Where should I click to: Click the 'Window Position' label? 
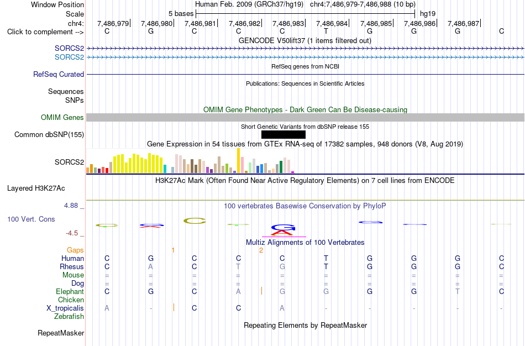[57, 4]
